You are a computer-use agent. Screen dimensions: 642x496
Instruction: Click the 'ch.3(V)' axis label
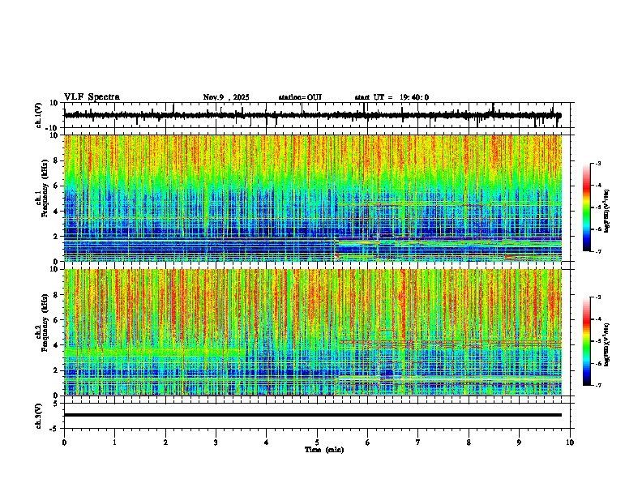point(39,416)
